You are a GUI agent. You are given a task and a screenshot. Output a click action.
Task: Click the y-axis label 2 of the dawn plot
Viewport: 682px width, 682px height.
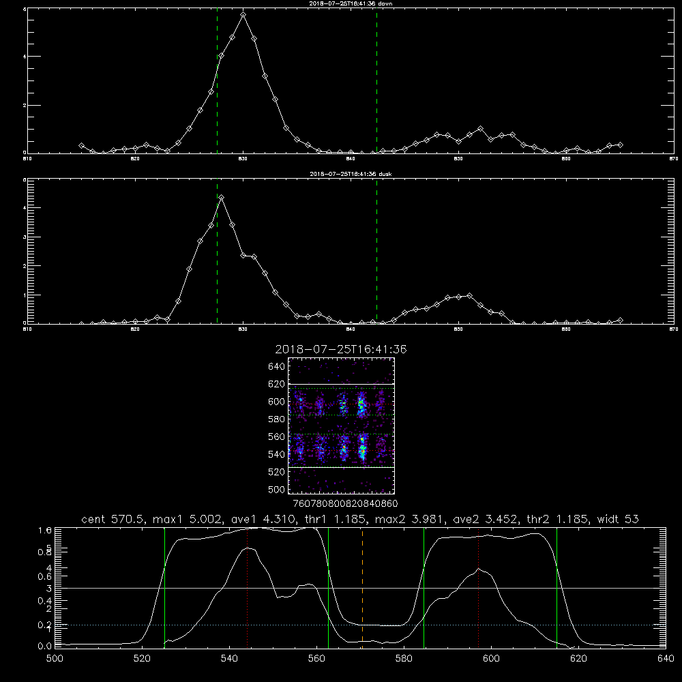coord(25,105)
